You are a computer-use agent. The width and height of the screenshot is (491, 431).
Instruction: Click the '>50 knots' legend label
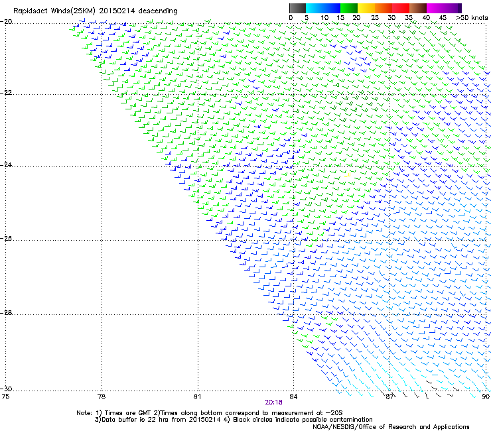click(472, 18)
